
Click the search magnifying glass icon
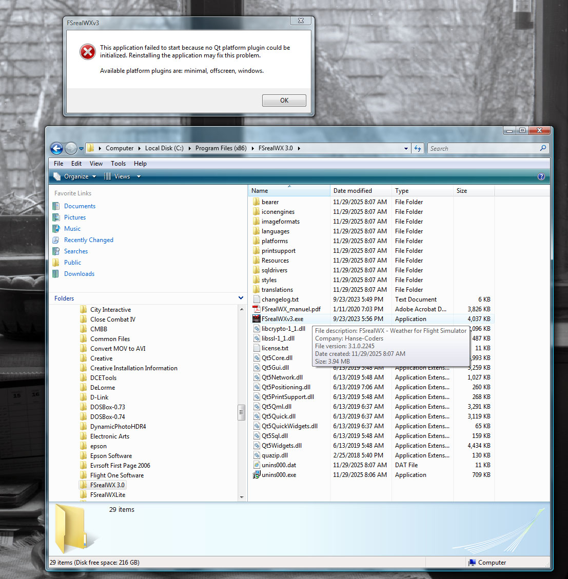(x=543, y=148)
